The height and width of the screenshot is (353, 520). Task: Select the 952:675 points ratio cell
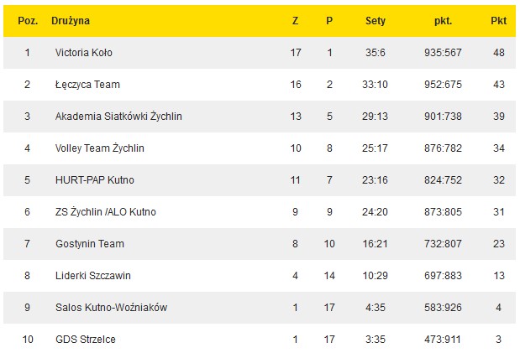[x=444, y=85]
